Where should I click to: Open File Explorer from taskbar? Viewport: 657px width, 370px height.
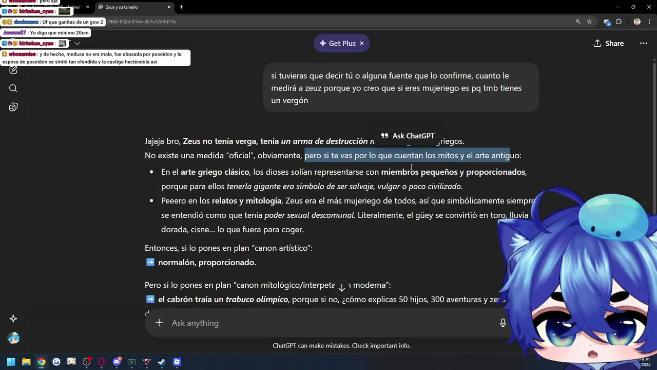26,362
